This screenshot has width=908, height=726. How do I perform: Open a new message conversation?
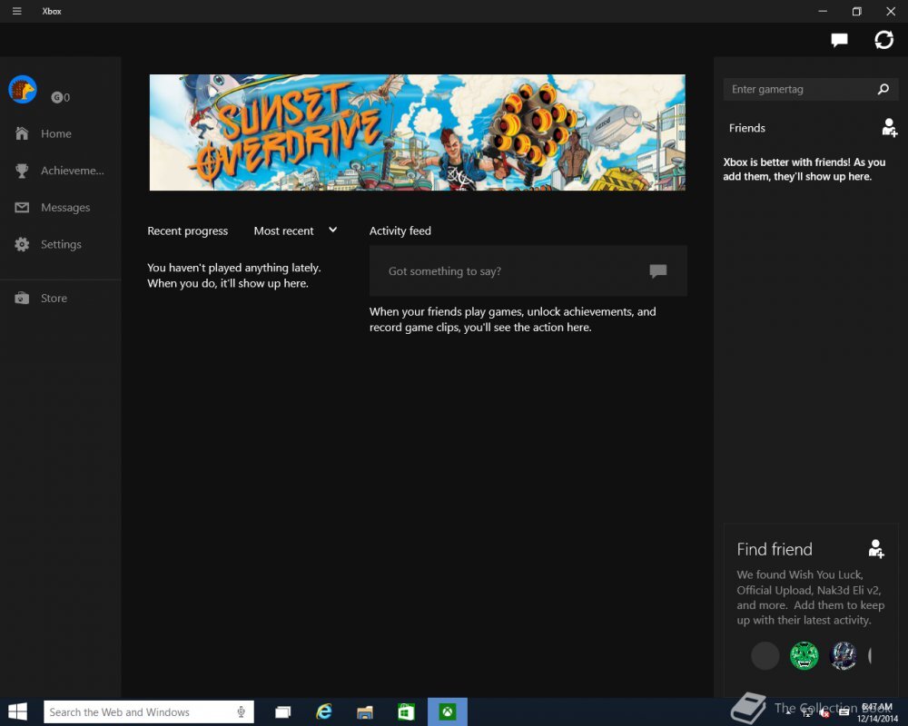(x=838, y=40)
